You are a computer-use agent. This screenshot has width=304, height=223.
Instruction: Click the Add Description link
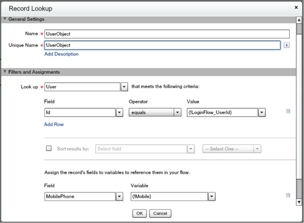pos(62,54)
